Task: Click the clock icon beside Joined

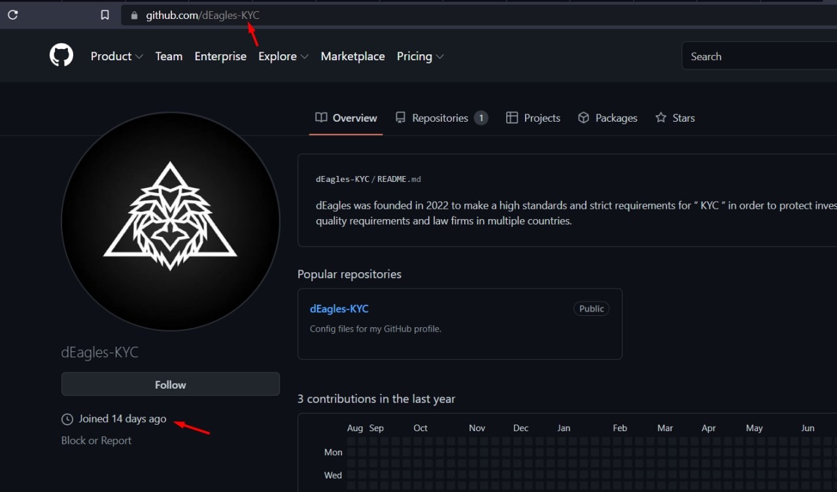Action: 67,419
